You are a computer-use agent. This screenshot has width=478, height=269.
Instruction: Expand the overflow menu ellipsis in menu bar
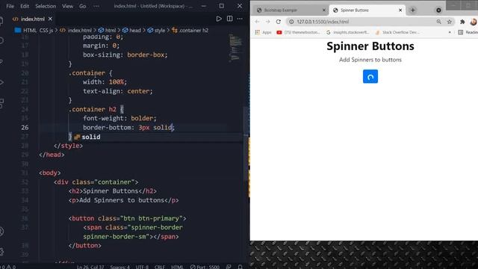96,6
